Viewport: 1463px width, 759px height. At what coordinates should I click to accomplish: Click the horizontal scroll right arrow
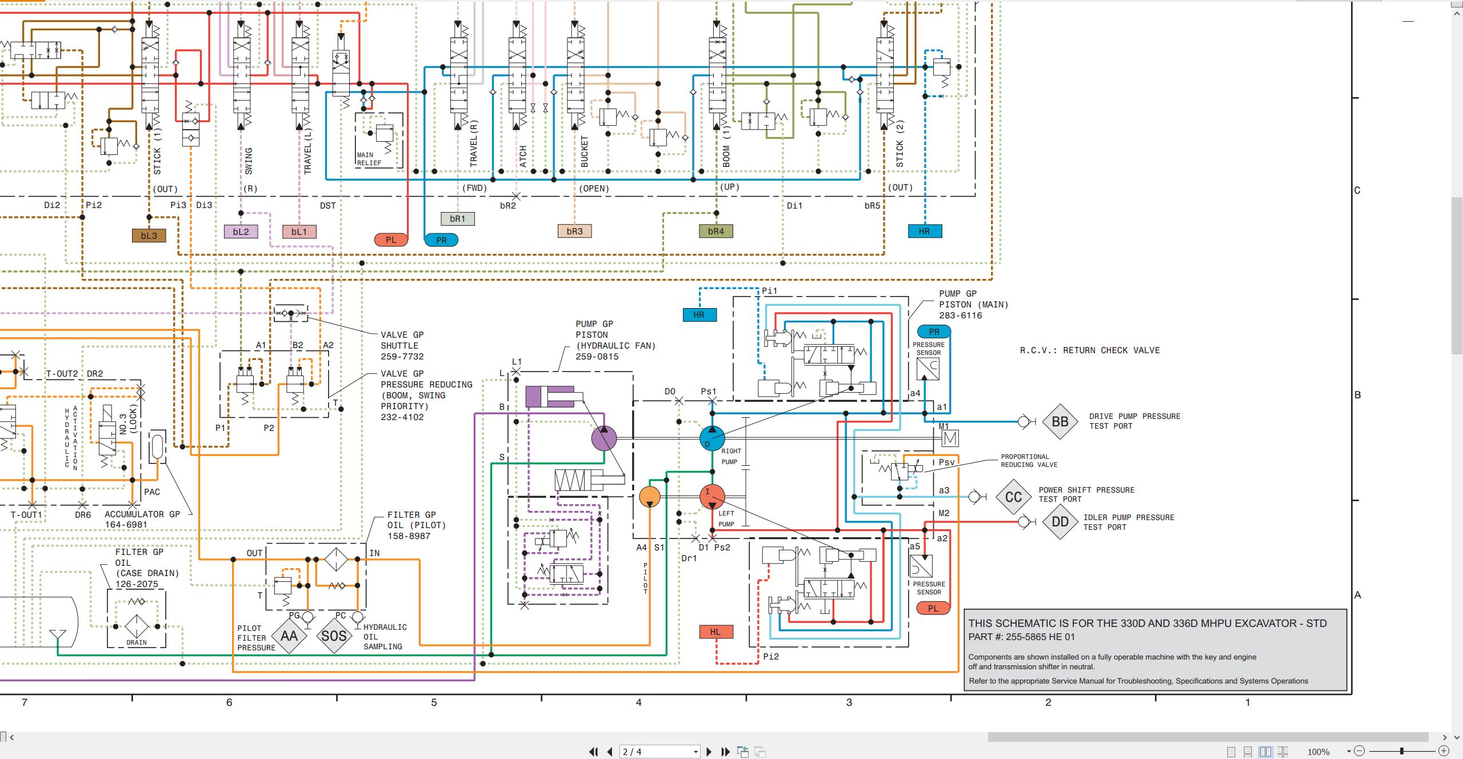[x=1445, y=737]
